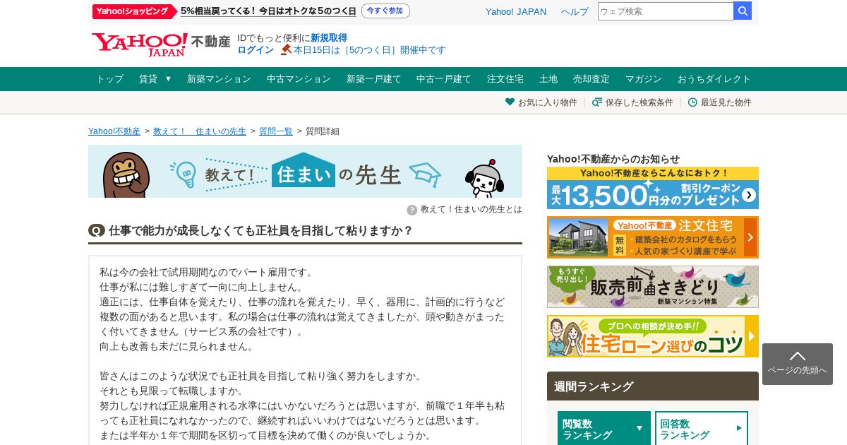The height and width of the screenshot is (445, 847).
Task: Select the 閲覧数ランキング tab
Action: 604,428
